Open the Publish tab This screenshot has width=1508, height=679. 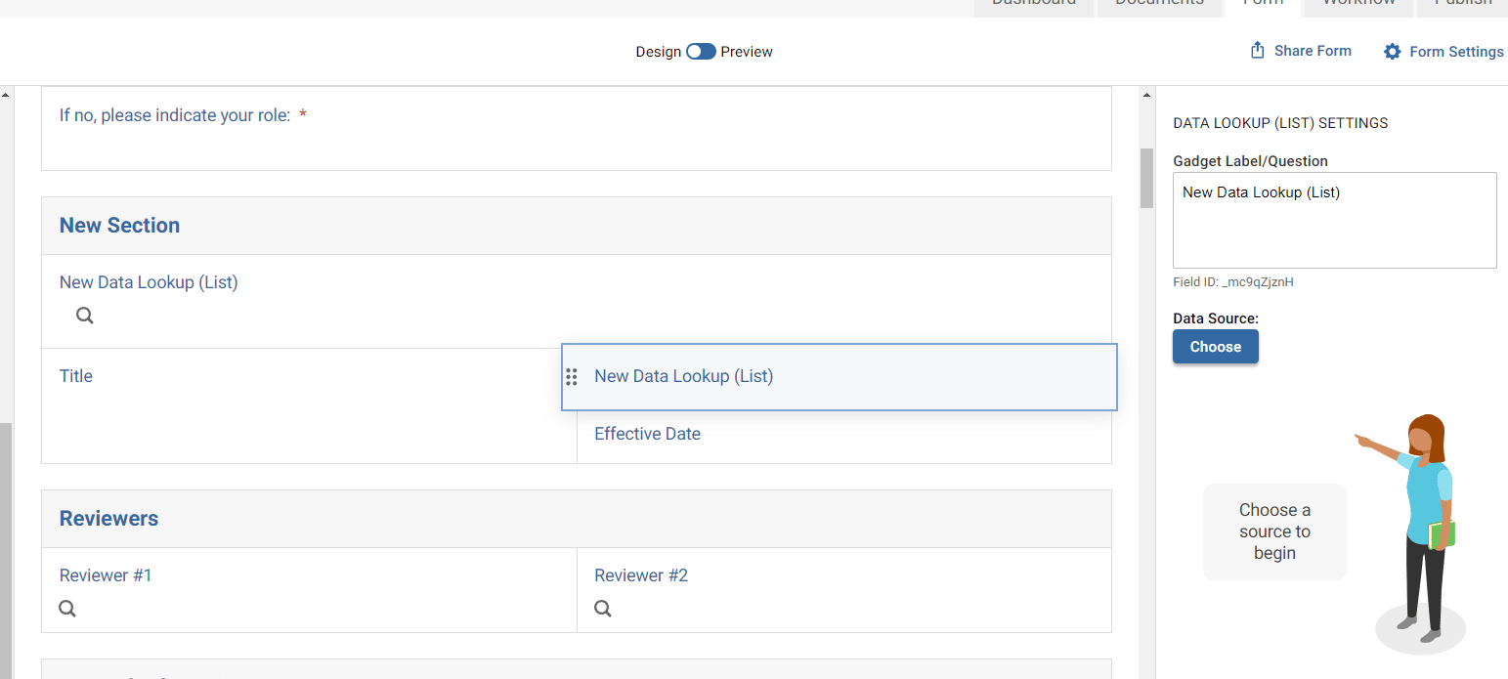click(x=1461, y=4)
